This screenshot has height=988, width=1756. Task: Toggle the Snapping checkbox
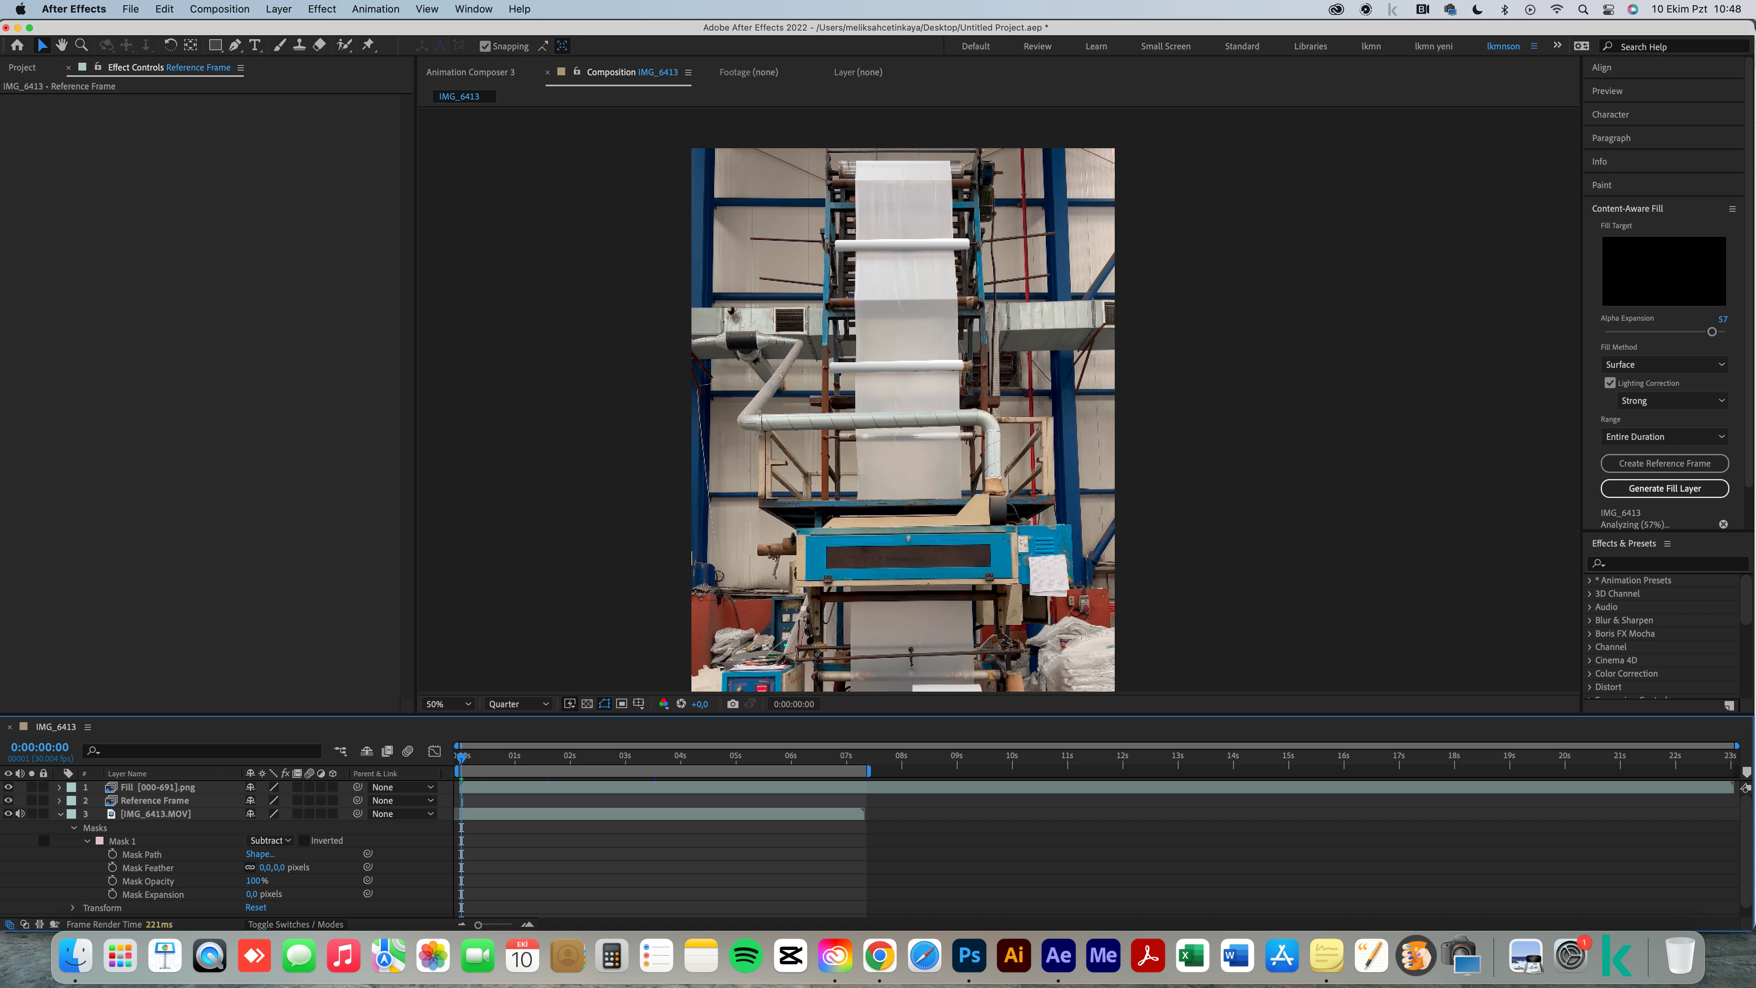point(485,46)
